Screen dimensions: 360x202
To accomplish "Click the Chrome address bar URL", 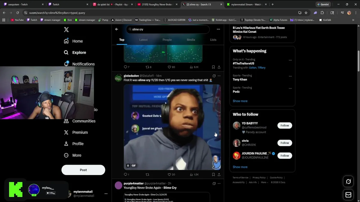I will pos(57,13).
